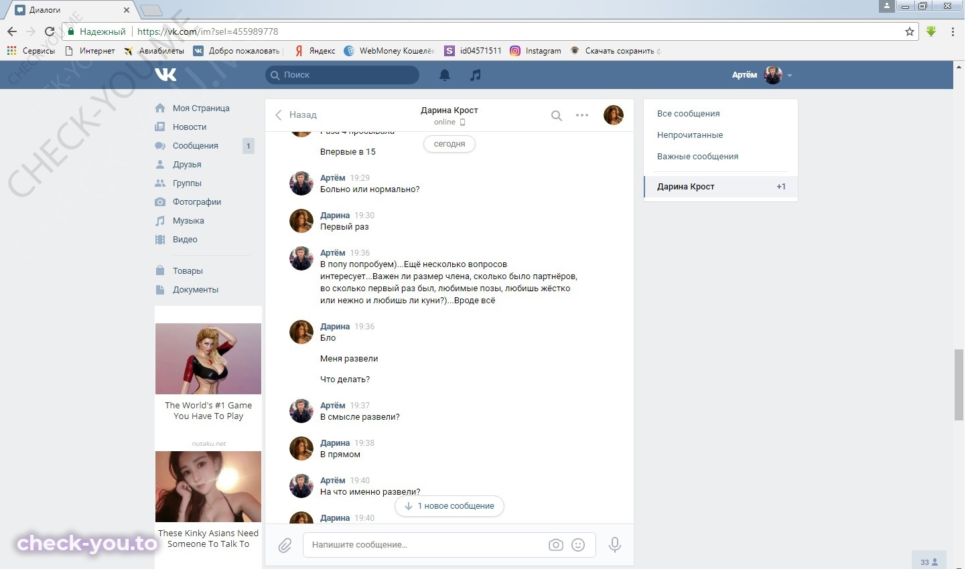Open Сервисы apps shortcut in bookmarks bar
Viewport: 970px width, 569px height.
click(31, 51)
